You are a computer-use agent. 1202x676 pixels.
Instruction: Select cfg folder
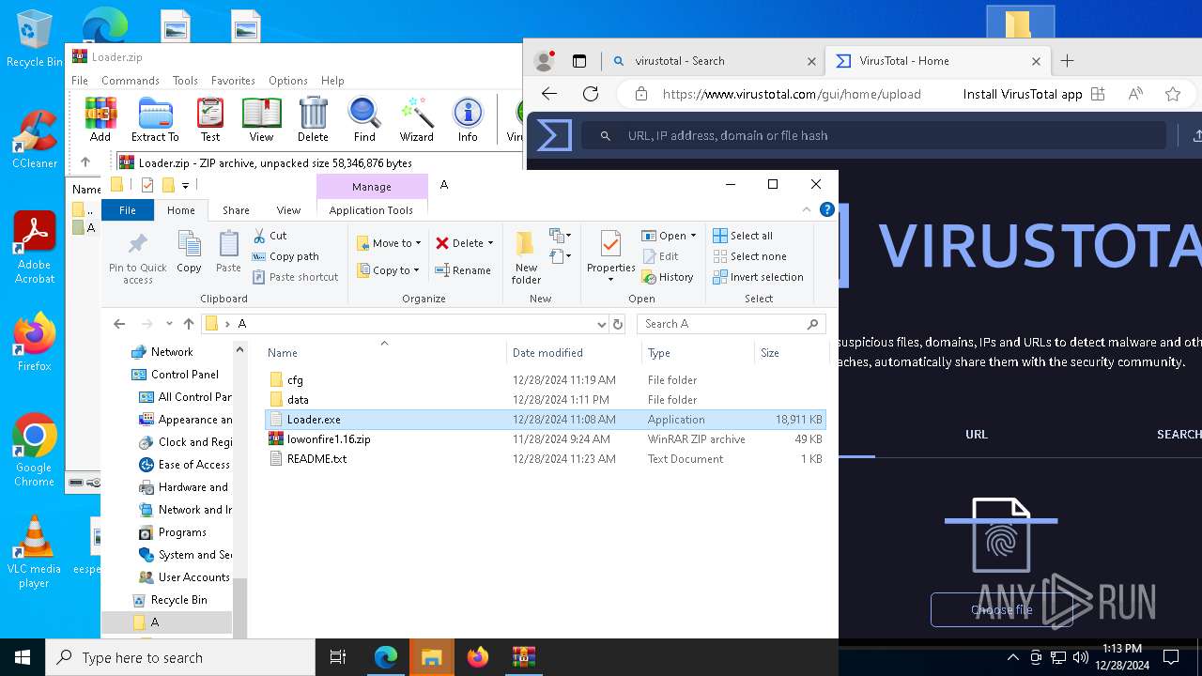[546, 380]
